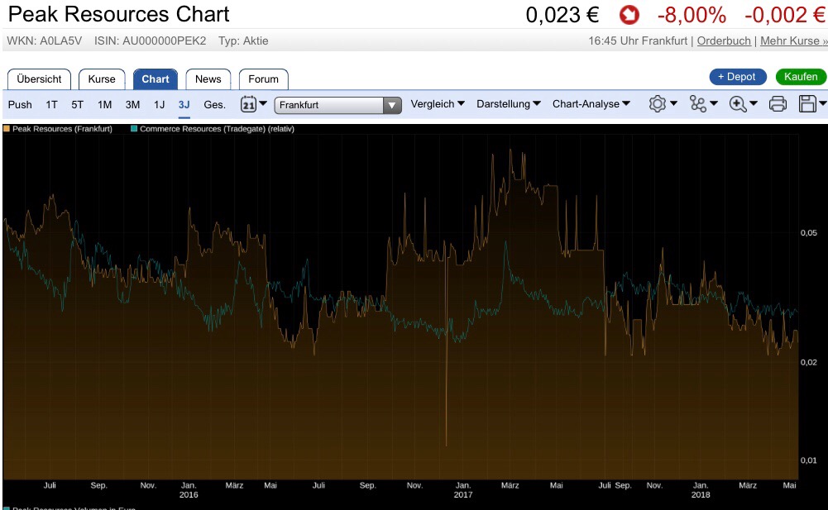This screenshot has width=828, height=510.
Task: Select the Chart tab
Action: tap(156, 79)
